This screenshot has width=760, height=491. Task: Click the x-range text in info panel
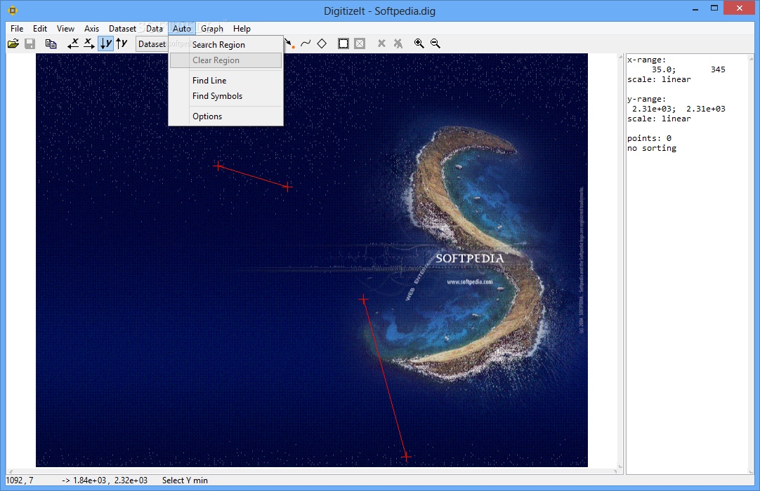(x=646, y=60)
